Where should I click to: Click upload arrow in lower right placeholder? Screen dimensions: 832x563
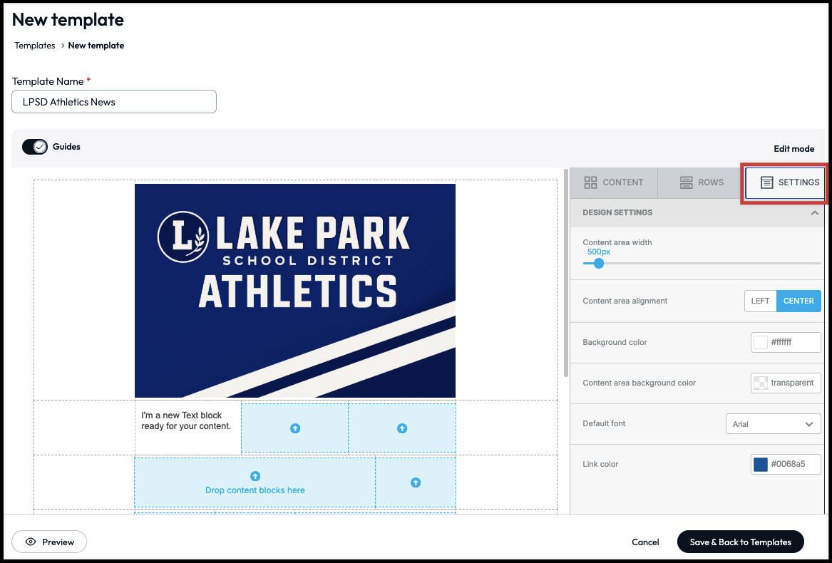pos(416,482)
